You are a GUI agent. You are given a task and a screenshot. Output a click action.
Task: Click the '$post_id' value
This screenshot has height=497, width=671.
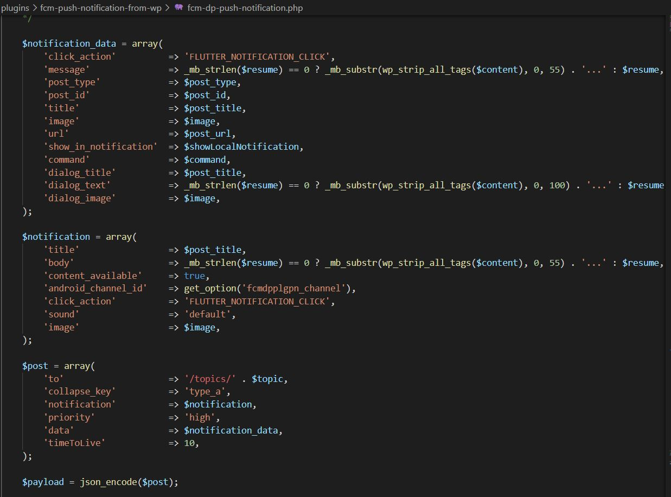tap(205, 95)
